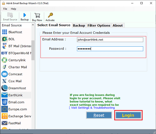
Task: Click the Email Source toolbar icon
Action: coord(10,15)
